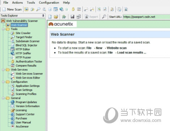Image resolution: width=170 pixels, height=131 pixels.
Task: Open the Tools menu
Action: 31,3
